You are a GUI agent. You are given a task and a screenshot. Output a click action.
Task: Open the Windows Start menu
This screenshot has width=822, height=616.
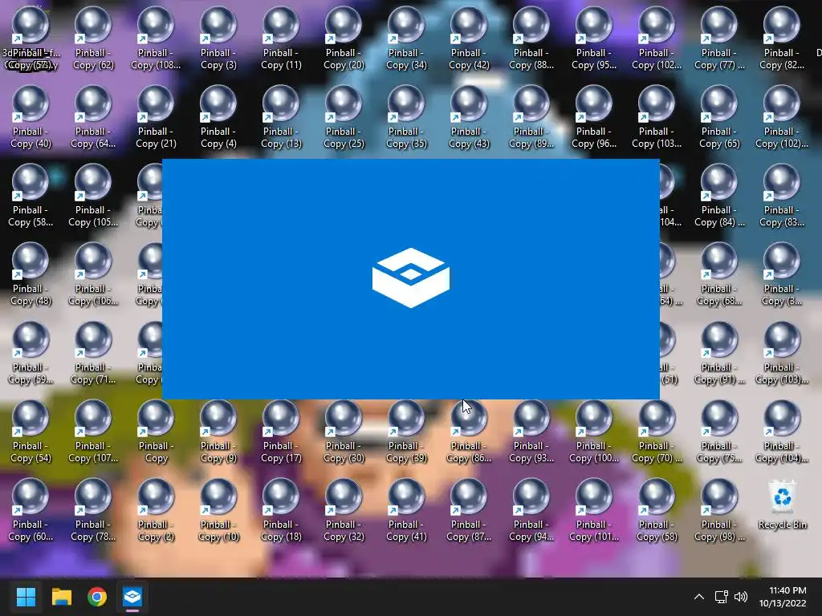coord(26,597)
